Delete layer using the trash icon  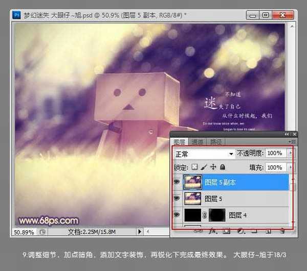(282, 232)
